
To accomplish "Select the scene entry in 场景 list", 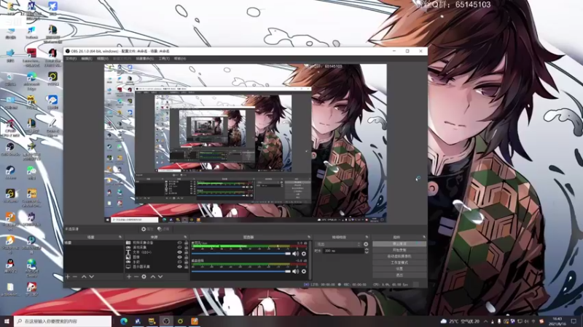I will 94,243.
